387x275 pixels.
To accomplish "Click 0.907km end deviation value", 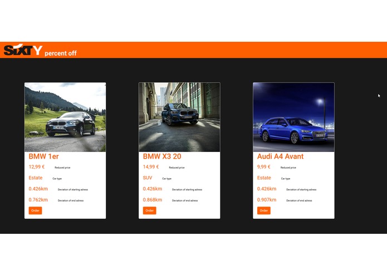I will pyautogui.click(x=267, y=200).
